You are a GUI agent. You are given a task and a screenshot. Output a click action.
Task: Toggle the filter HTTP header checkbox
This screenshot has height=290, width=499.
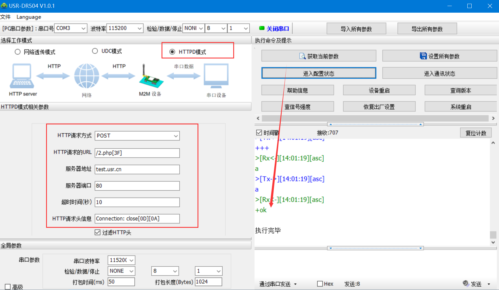pyautogui.click(x=98, y=232)
